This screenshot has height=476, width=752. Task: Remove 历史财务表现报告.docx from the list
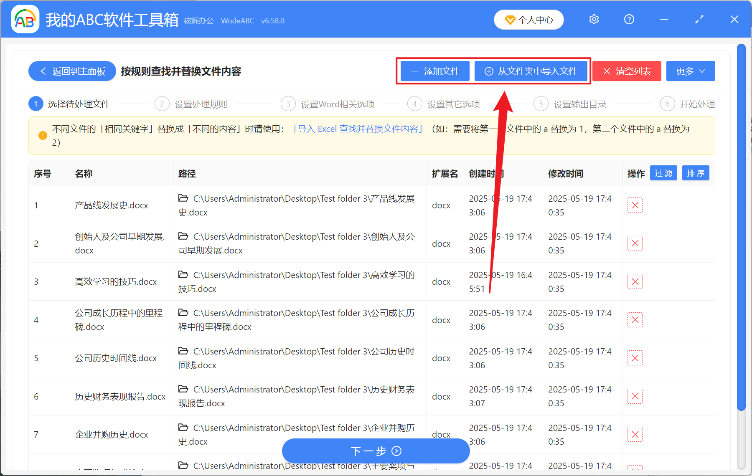(635, 396)
